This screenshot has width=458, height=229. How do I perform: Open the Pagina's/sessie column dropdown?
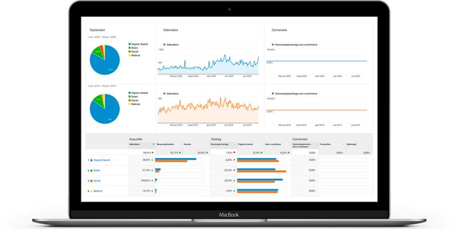[262, 144]
